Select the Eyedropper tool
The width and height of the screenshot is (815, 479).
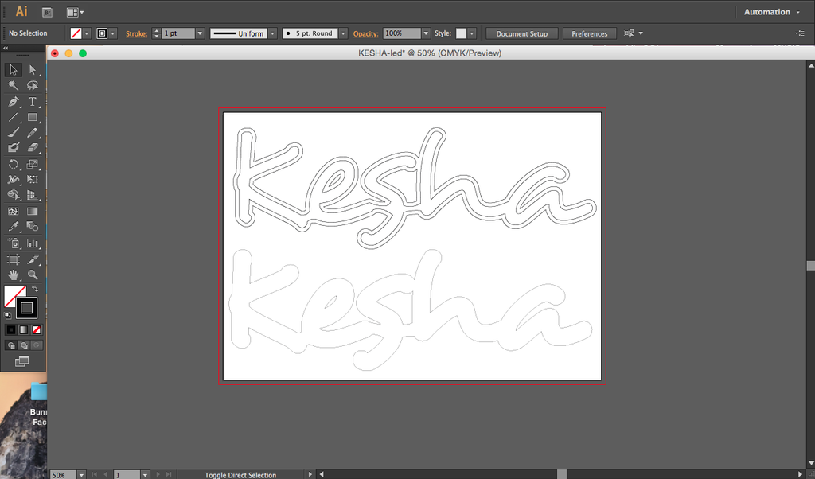coord(13,227)
